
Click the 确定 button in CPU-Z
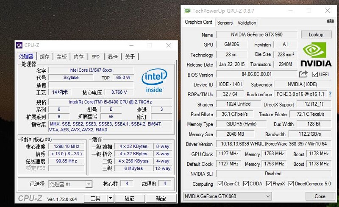[161, 199]
